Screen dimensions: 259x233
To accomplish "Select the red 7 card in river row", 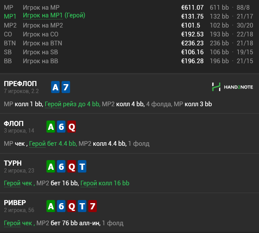I will 93,207.
